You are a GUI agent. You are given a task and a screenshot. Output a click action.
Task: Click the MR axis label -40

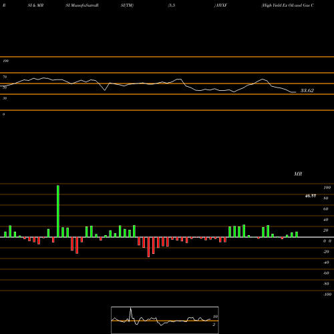326,263
